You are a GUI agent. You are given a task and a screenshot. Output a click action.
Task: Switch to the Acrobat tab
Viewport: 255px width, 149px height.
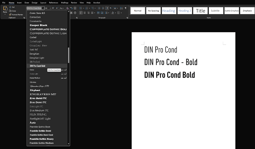tap(96, 3)
